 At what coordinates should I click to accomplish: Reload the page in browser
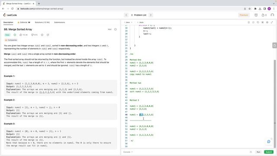(x=13, y=9)
